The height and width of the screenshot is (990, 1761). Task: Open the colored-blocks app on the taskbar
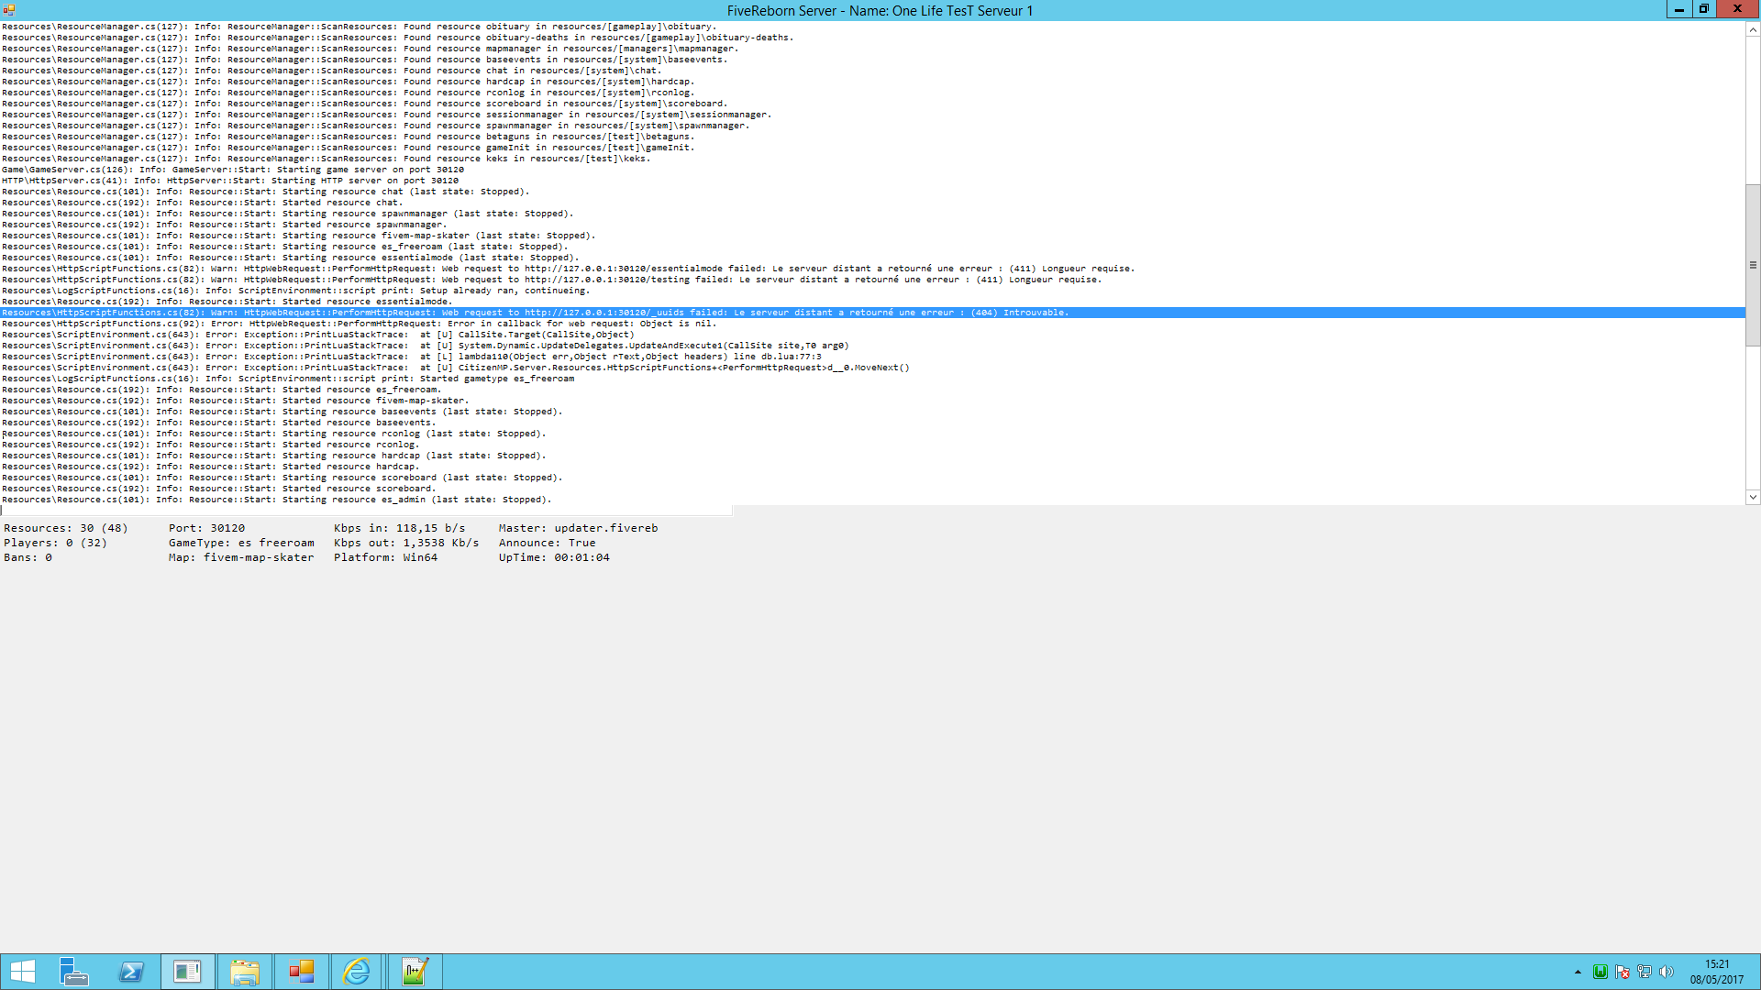pos(301,972)
